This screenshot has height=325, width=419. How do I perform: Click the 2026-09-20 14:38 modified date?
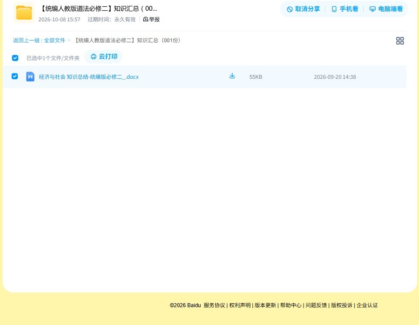[335, 77]
